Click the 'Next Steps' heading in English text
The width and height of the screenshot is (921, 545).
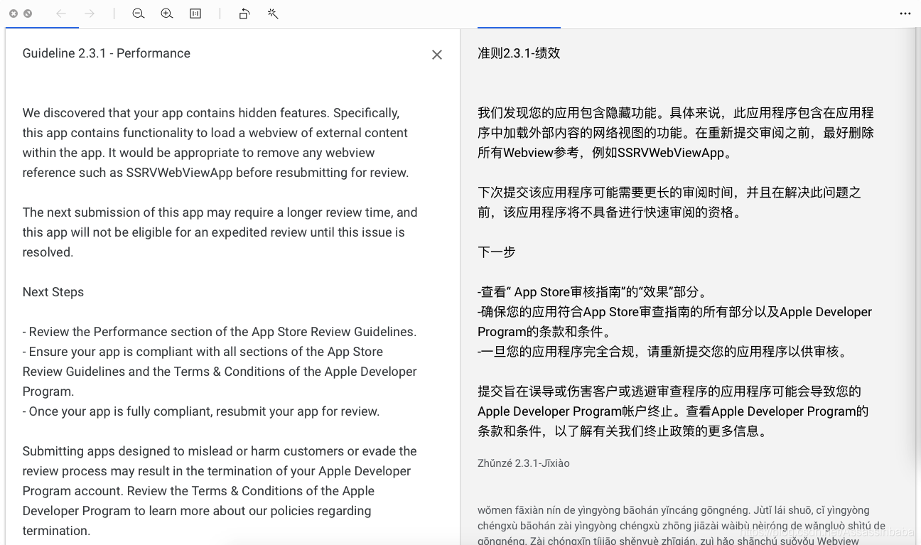click(x=53, y=292)
